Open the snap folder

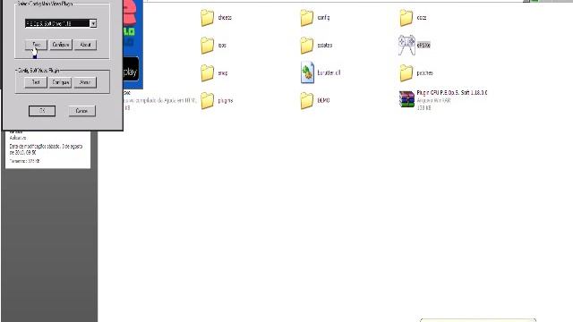214,73
